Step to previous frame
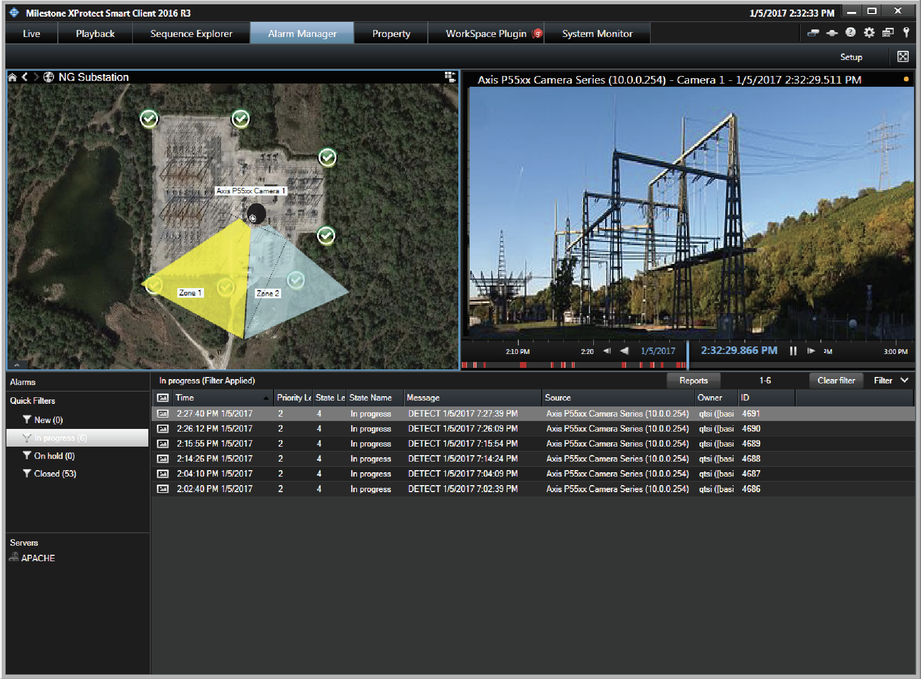This screenshot has width=921, height=679. [x=607, y=351]
